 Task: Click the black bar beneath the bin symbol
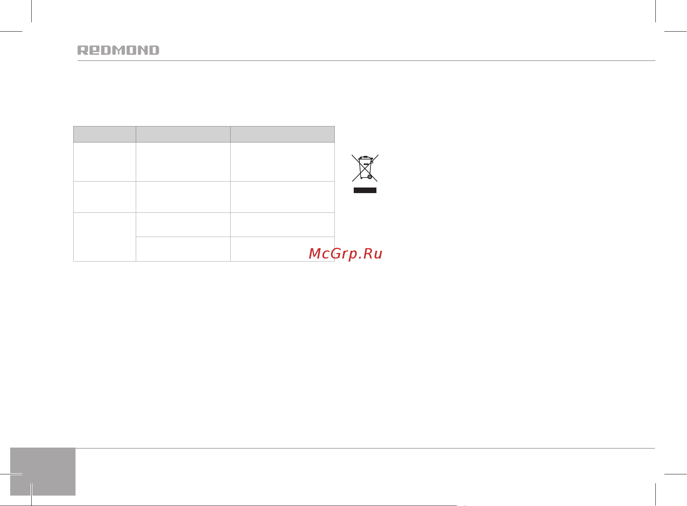click(365, 190)
